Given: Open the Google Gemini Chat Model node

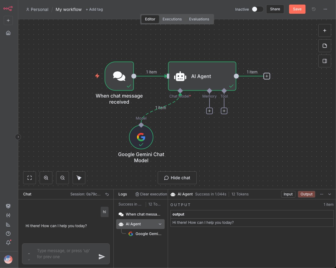Looking at the screenshot, I should [141, 137].
